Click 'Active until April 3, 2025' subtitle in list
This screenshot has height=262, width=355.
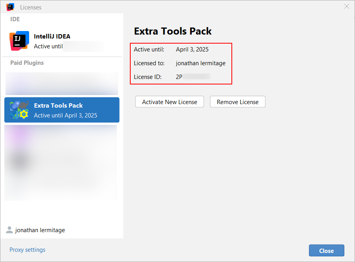pyautogui.click(x=65, y=115)
